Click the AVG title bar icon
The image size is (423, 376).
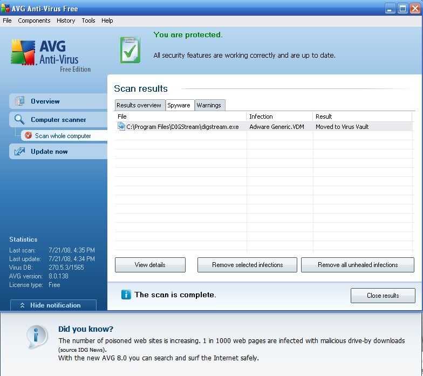(x=5, y=9)
